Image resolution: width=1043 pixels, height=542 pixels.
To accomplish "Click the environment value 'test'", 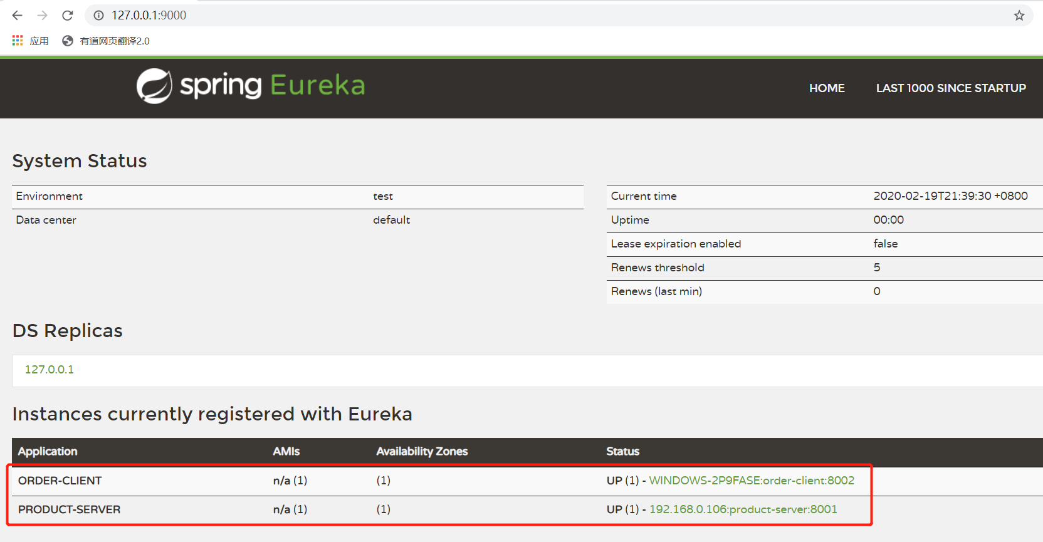I will tap(383, 196).
